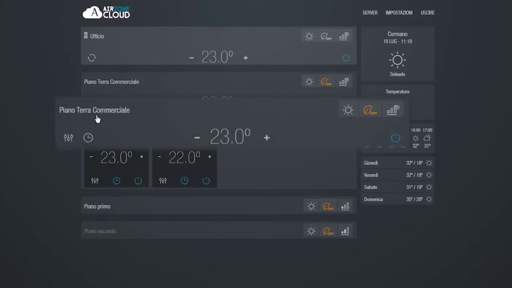Decrease Ufficio temperature with minus
The width and height of the screenshot is (512, 288).
pyautogui.click(x=191, y=58)
